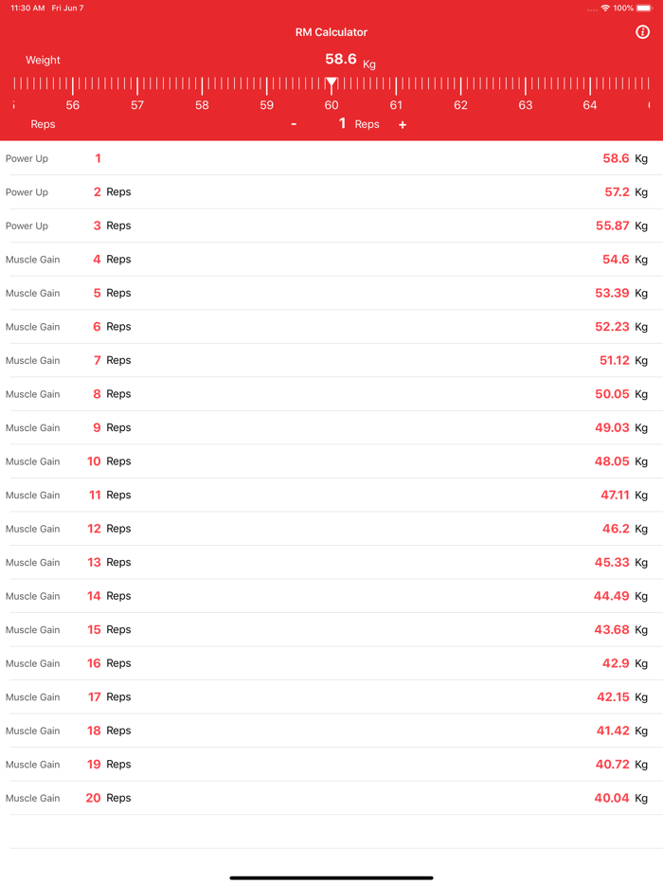
Task: Tap the 60 mark on the weight ruler
Action: click(x=331, y=106)
